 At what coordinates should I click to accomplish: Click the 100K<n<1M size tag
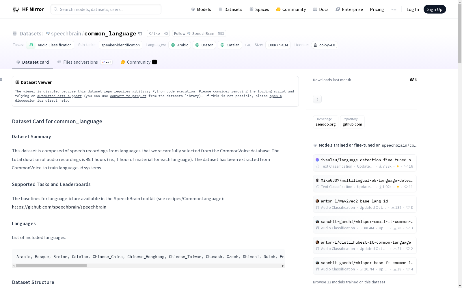(x=278, y=45)
